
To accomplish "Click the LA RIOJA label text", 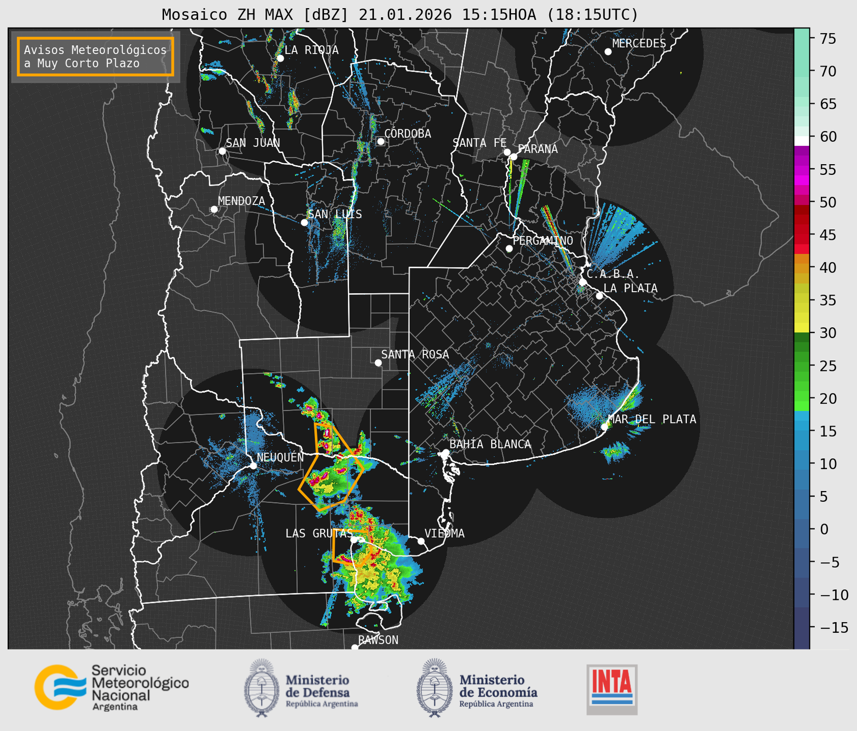I will (x=311, y=50).
